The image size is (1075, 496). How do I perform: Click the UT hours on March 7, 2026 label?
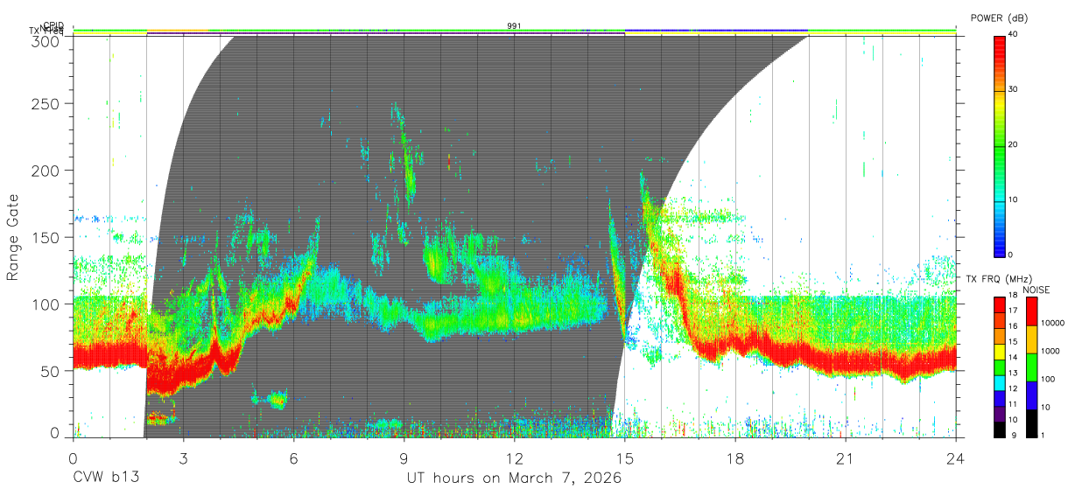click(x=514, y=479)
